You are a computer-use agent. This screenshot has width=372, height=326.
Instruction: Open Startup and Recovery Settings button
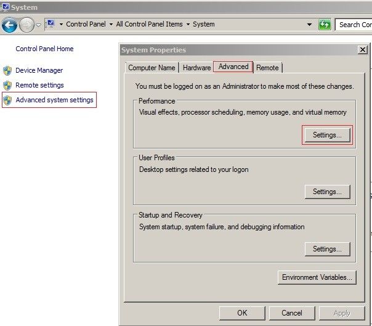327,249
